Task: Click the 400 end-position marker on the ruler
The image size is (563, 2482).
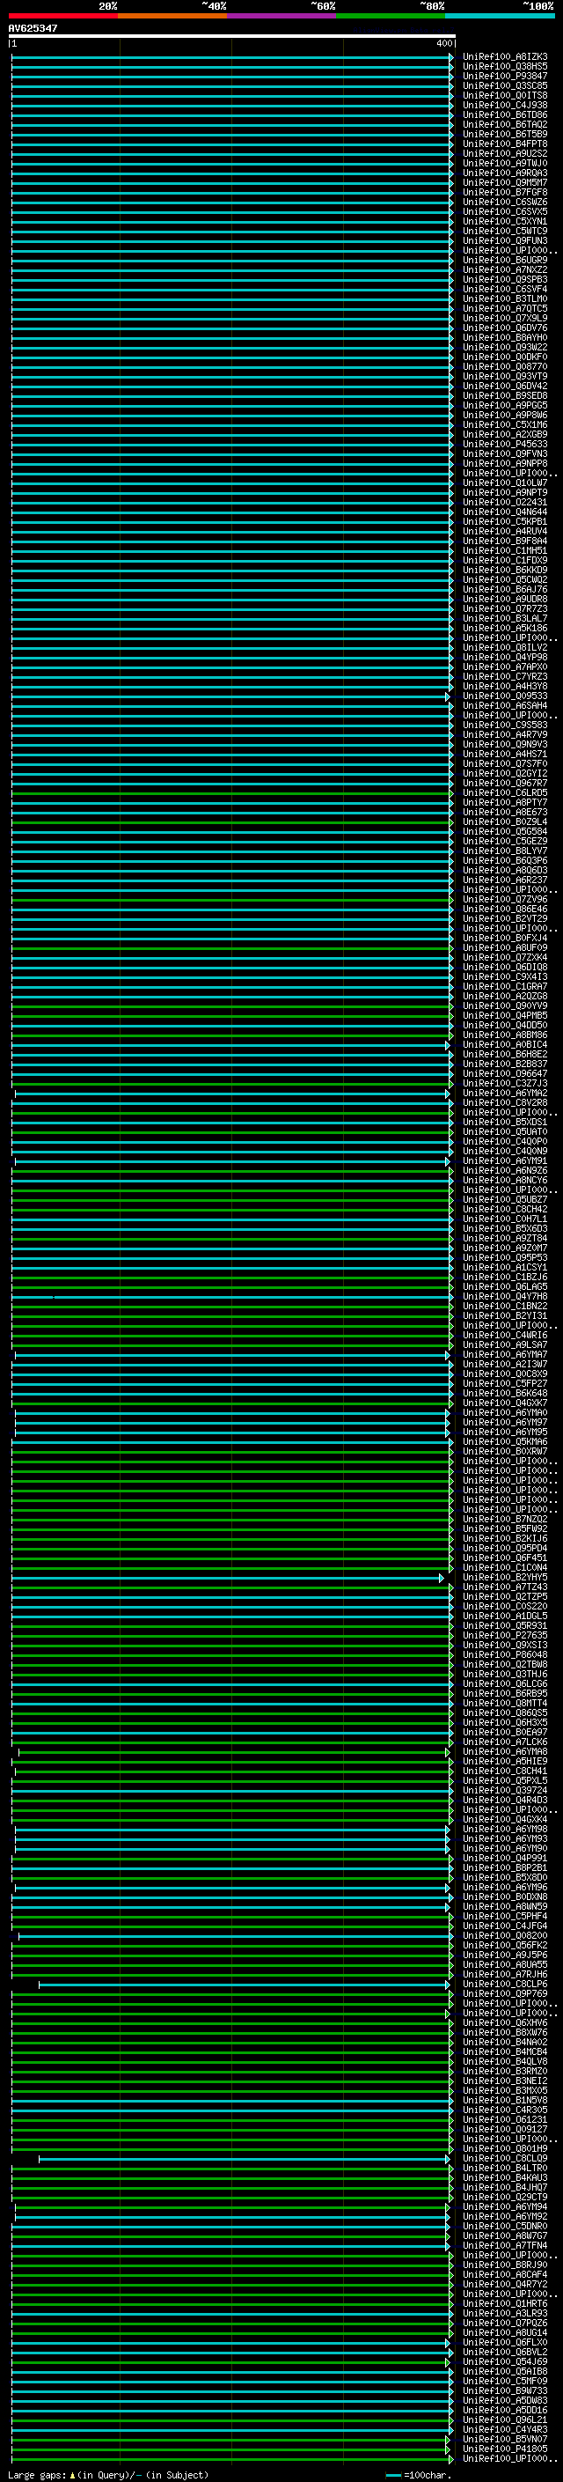Action: [x=443, y=43]
